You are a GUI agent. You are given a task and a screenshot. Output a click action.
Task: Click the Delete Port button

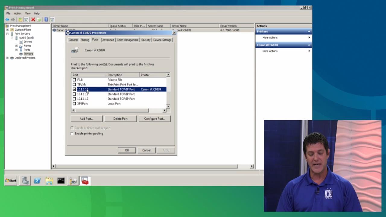tap(120, 119)
